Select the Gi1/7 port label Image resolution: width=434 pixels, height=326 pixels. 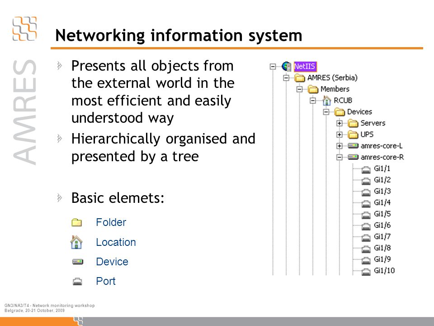(x=382, y=237)
